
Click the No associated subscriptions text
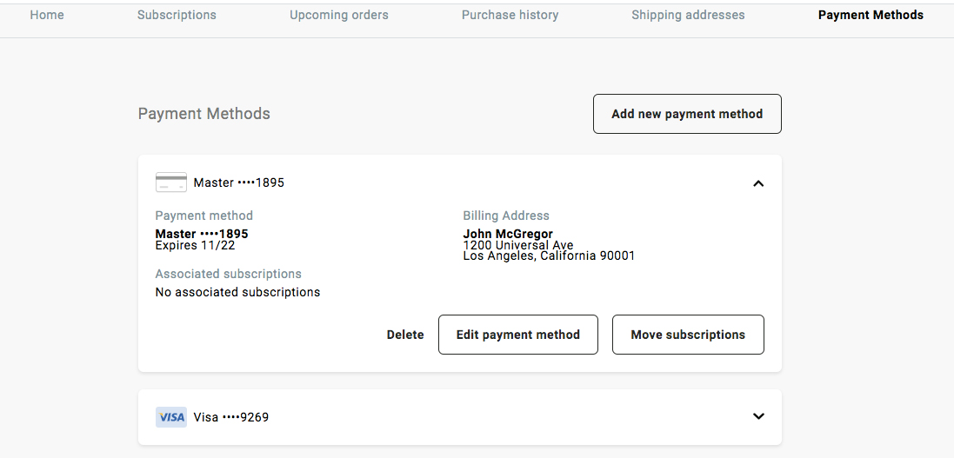[237, 292]
